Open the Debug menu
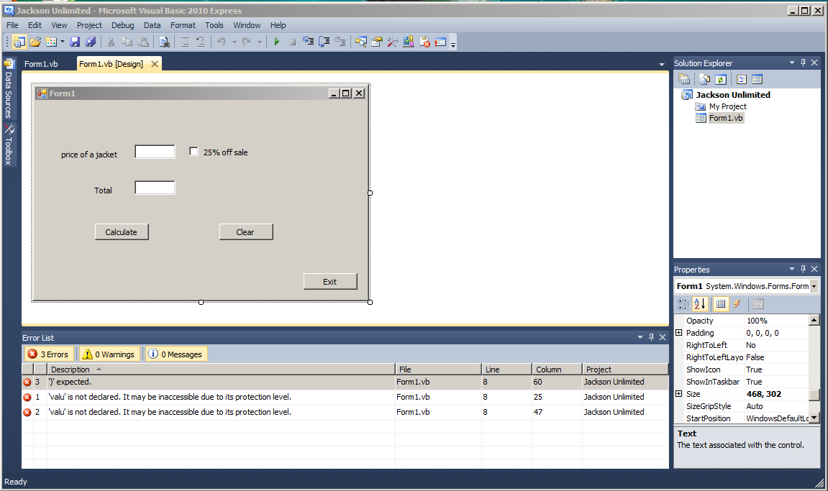The image size is (828, 491). 122,25
